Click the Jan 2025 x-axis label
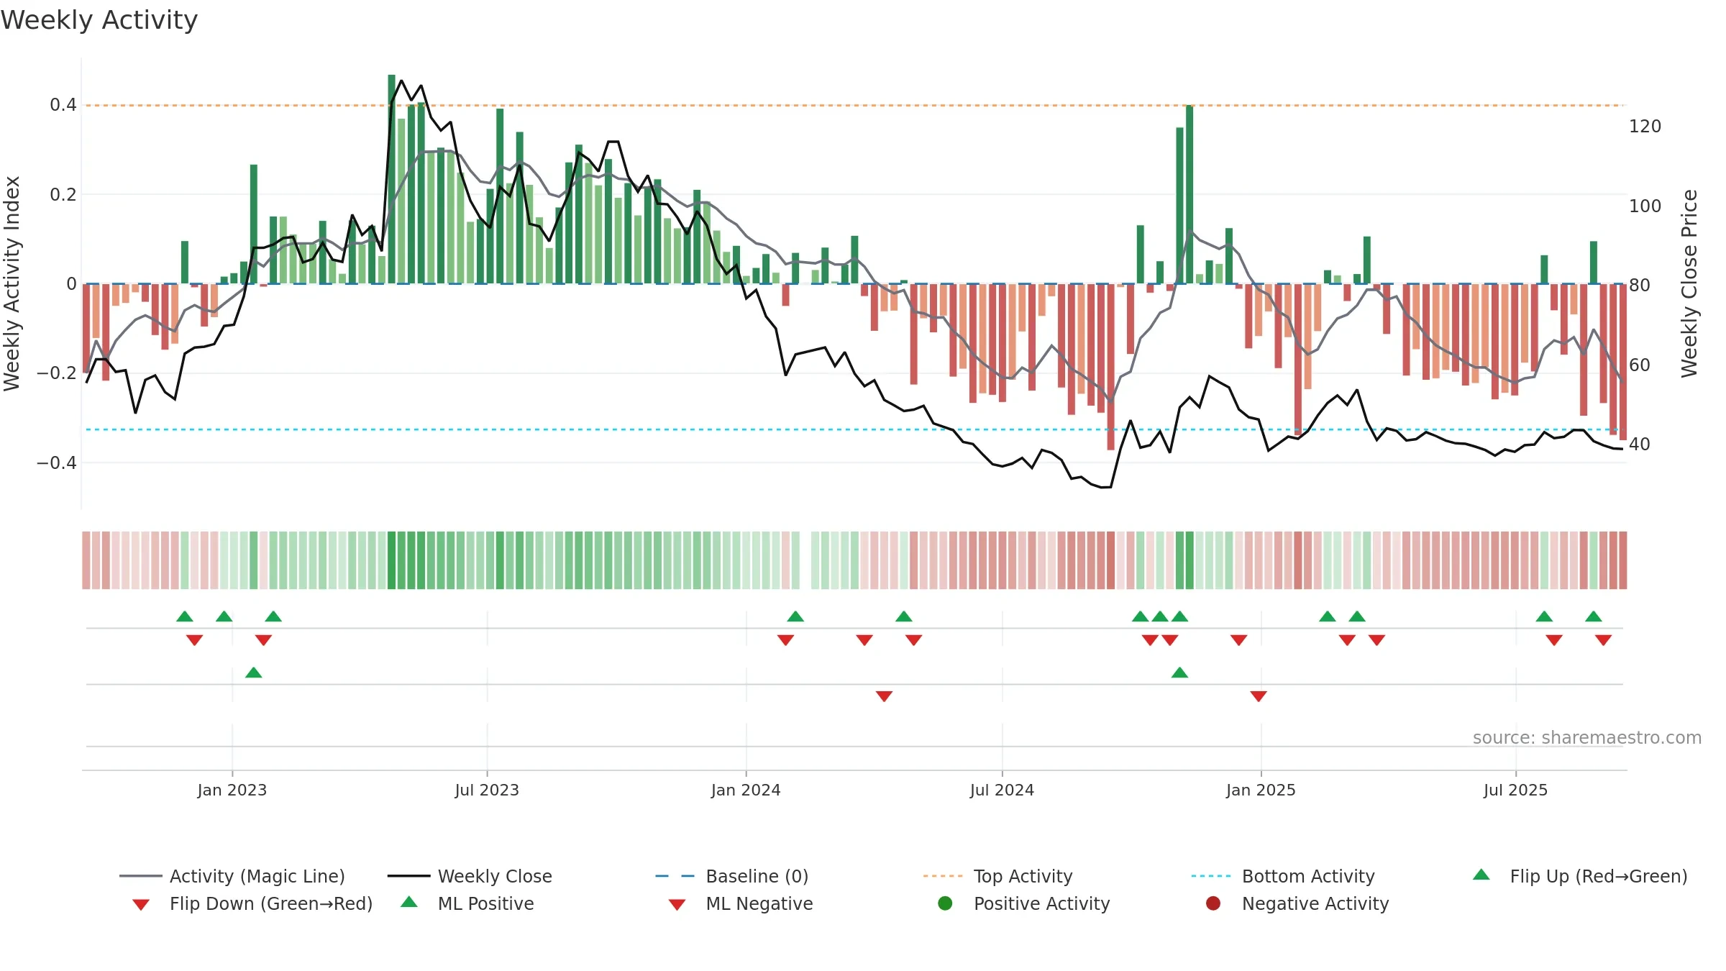The height and width of the screenshot is (971, 1726). coord(1261,790)
